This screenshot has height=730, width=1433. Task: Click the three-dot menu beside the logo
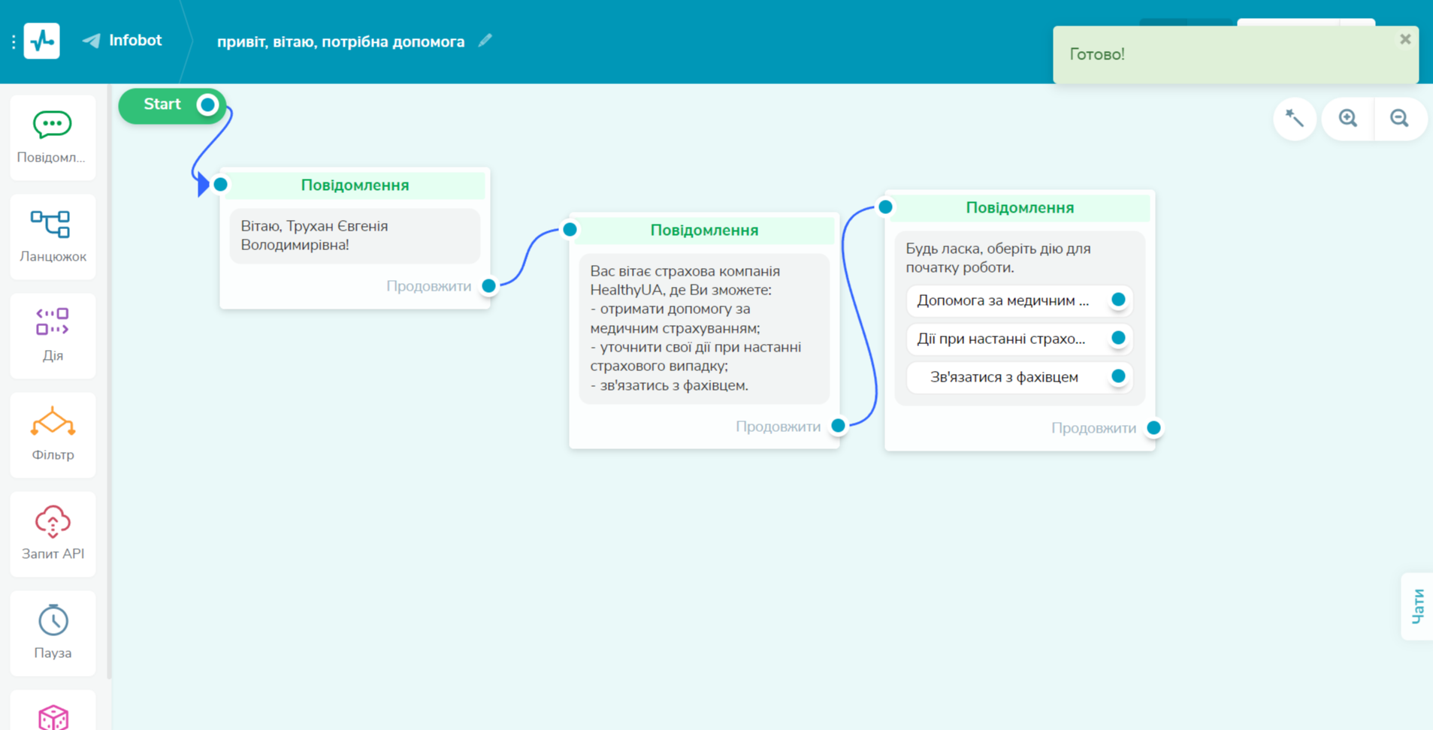click(x=14, y=41)
